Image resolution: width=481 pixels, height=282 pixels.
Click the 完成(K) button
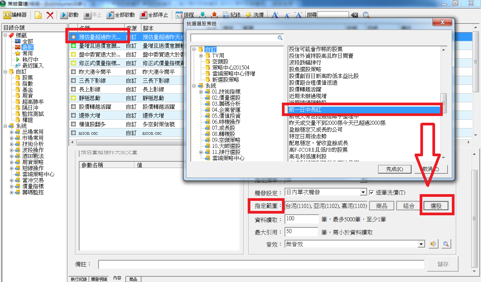pyautogui.click(x=395, y=169)
